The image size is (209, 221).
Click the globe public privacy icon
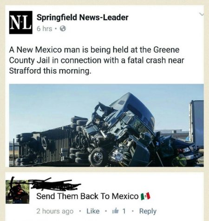tap(63, 29)
